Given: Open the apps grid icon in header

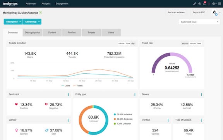Looking at the screenshot, I should [220, 4].
